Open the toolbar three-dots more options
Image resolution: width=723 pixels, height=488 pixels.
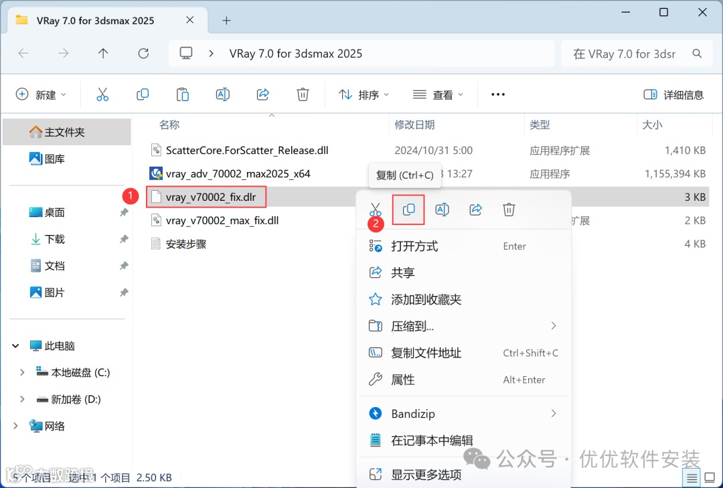point(498,94)
